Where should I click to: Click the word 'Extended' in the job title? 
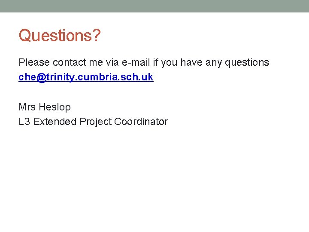[x=55, y=122]
